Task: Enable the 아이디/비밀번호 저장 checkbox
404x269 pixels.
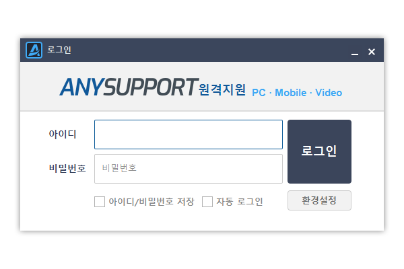Action: 100,202
